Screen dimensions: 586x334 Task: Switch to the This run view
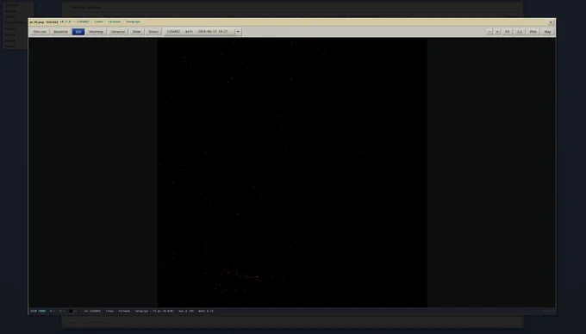(40, 32)
